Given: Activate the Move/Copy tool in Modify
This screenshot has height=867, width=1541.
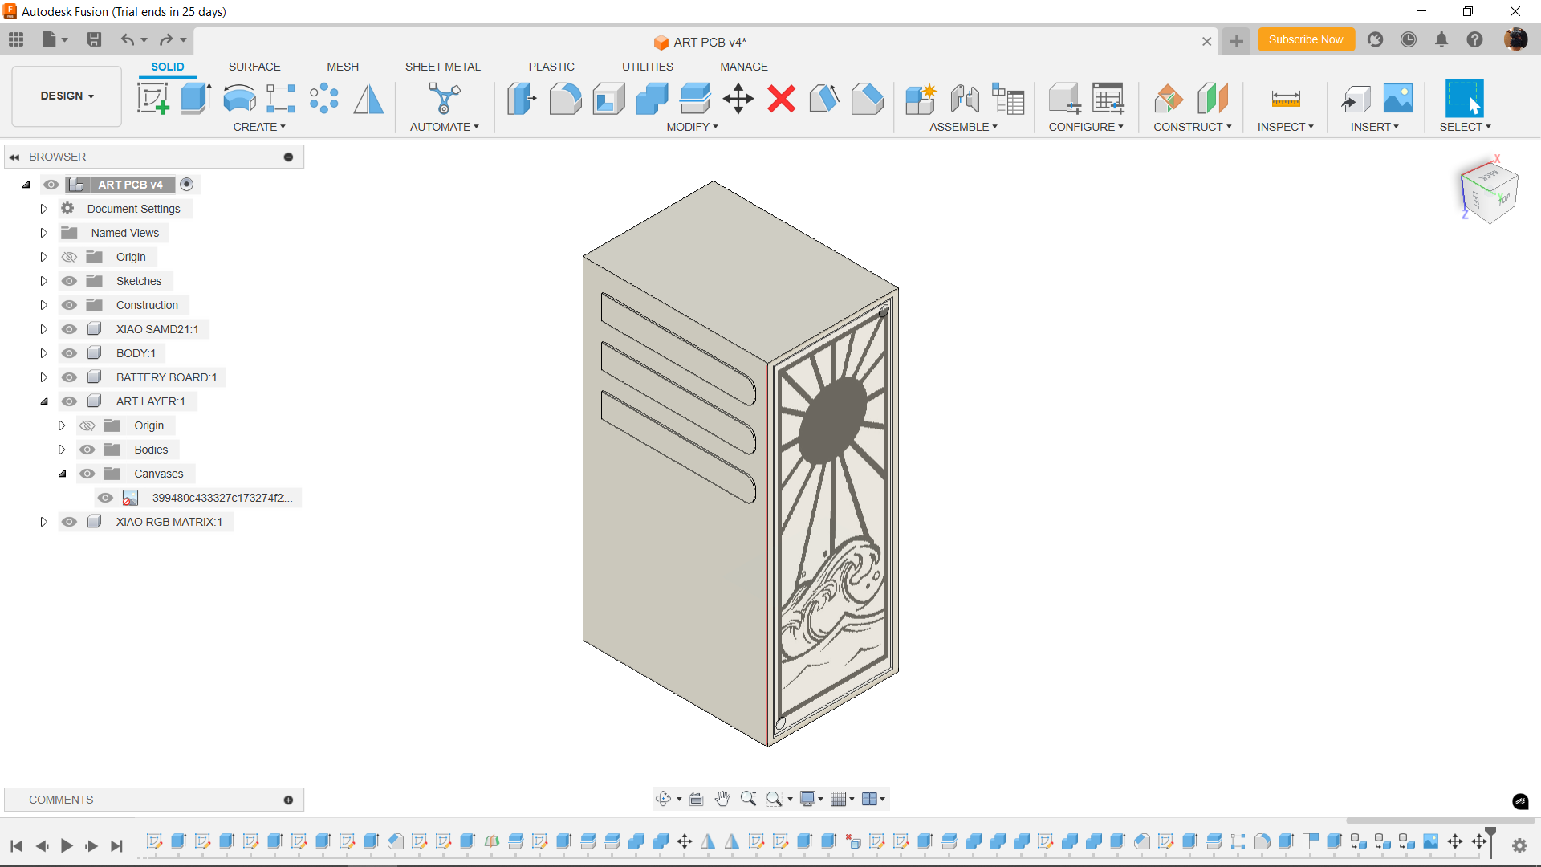Looking at the screenshot, I should (x=738, y=99).
